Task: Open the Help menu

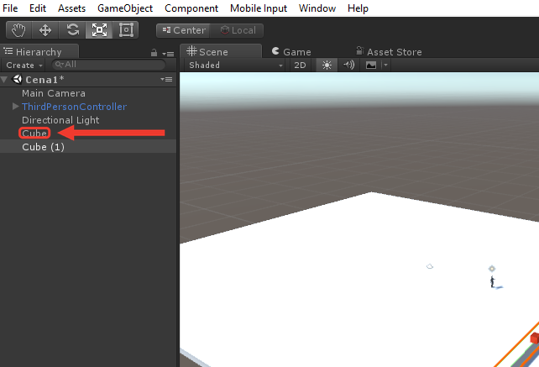Action: 358,8
